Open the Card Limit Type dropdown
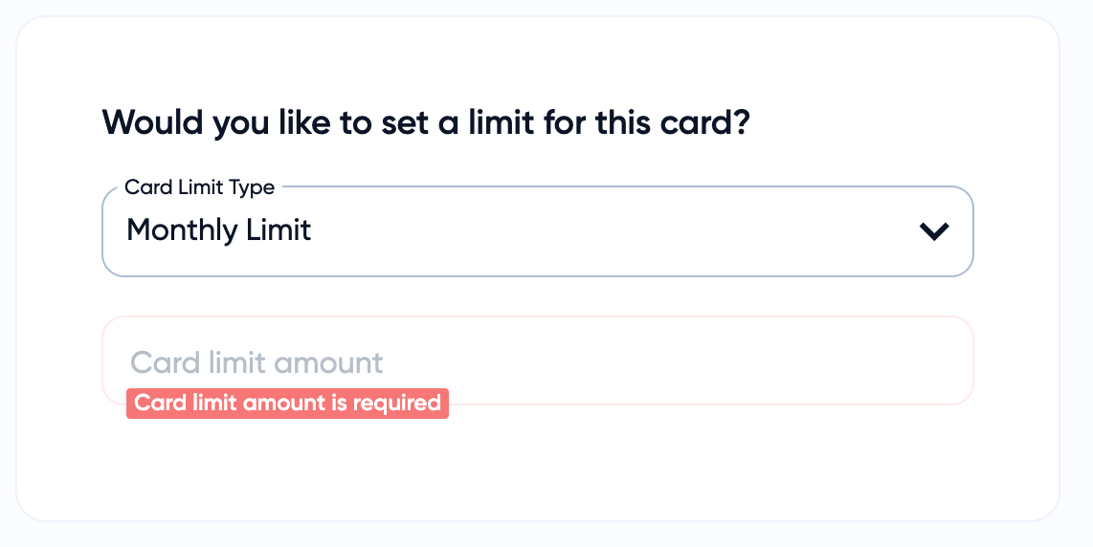Viewport: 1093px width, 547px height. pos(536,231)
